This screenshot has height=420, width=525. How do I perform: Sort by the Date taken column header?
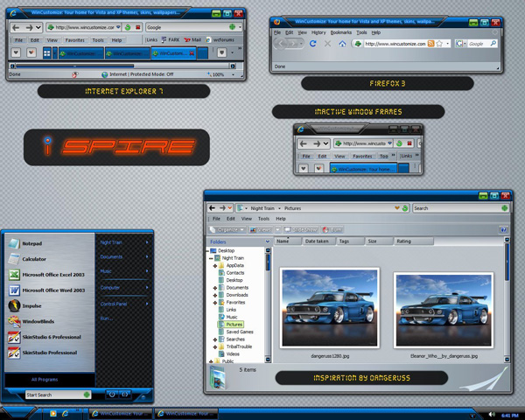click(x=318, y=241)
